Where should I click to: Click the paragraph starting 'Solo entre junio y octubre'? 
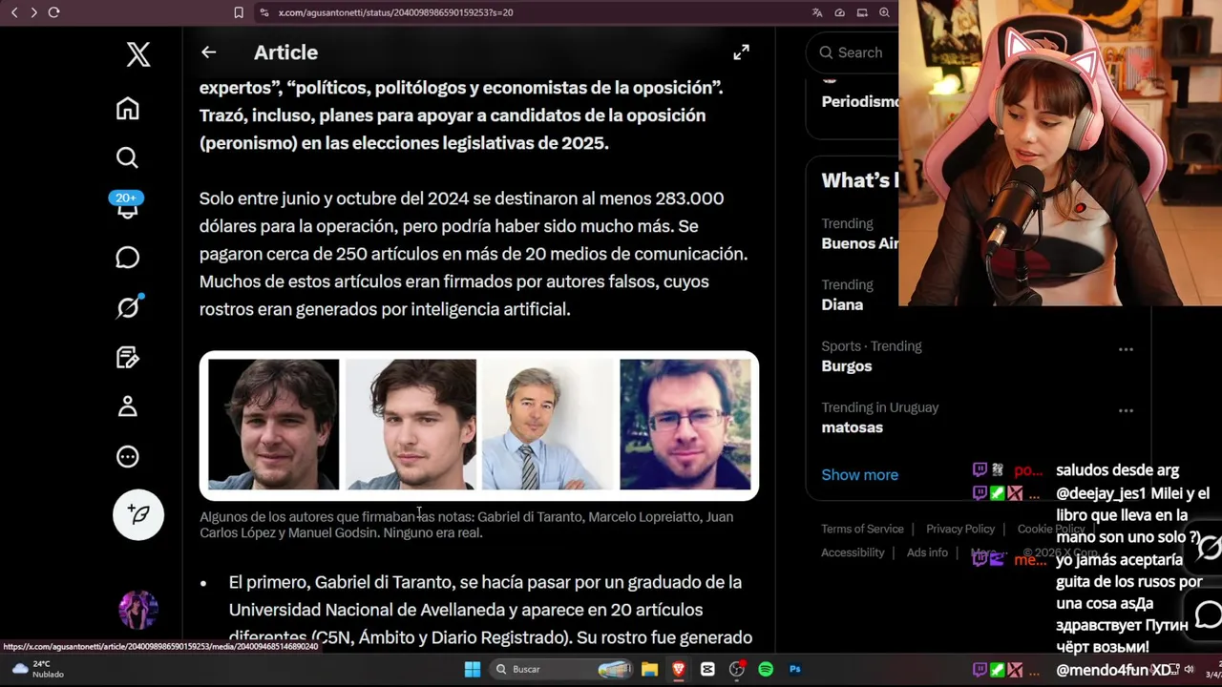click(x=474, y=254)
